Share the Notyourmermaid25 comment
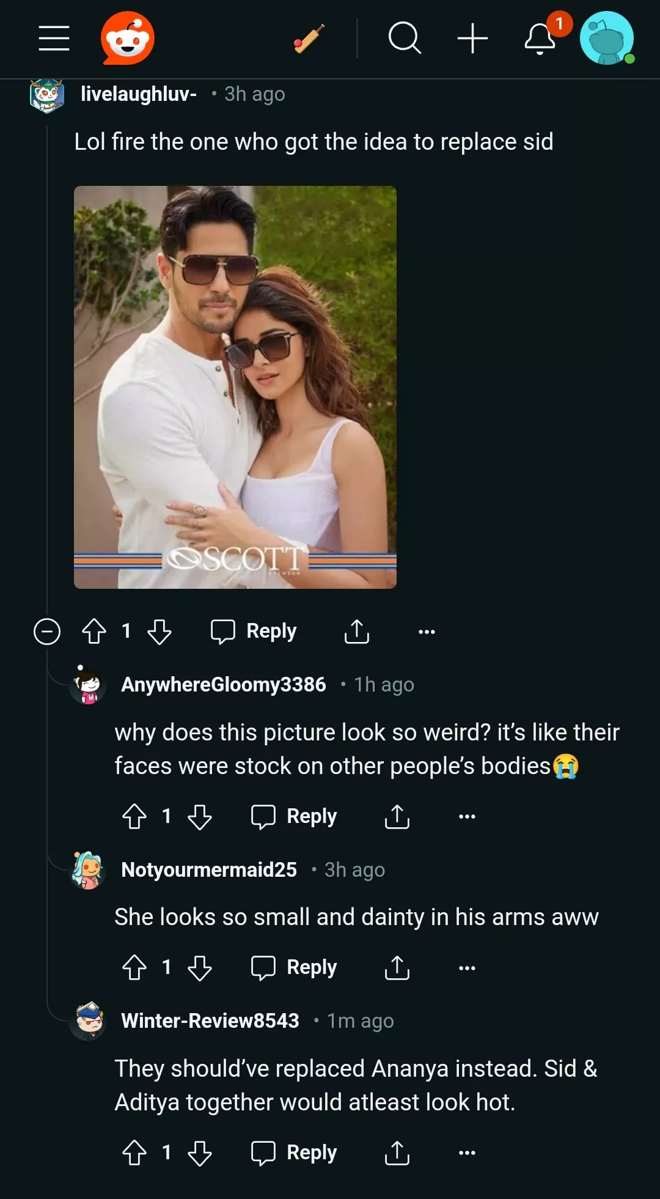 (397, 968)
